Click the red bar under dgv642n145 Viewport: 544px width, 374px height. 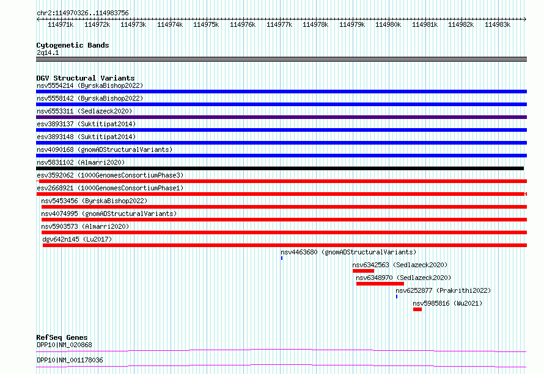click(x=285, y=245)
